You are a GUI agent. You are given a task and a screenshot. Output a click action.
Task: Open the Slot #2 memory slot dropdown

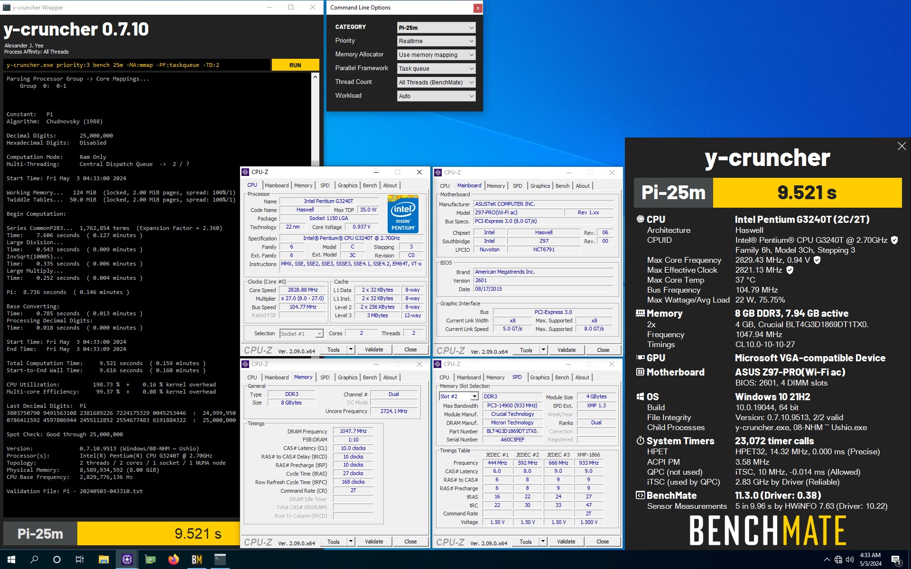458,396
